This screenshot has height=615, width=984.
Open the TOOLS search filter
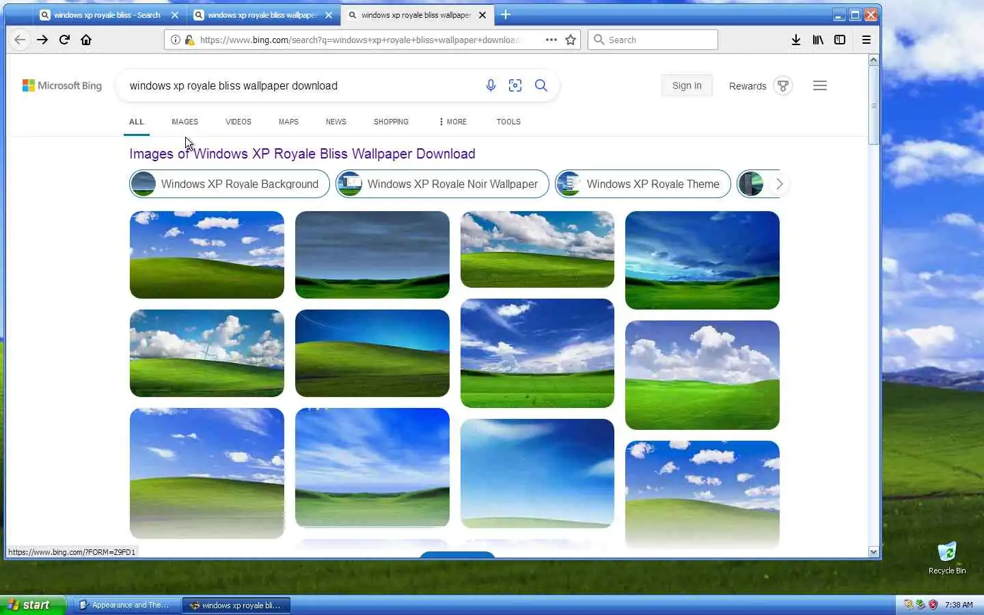(508, 122)
